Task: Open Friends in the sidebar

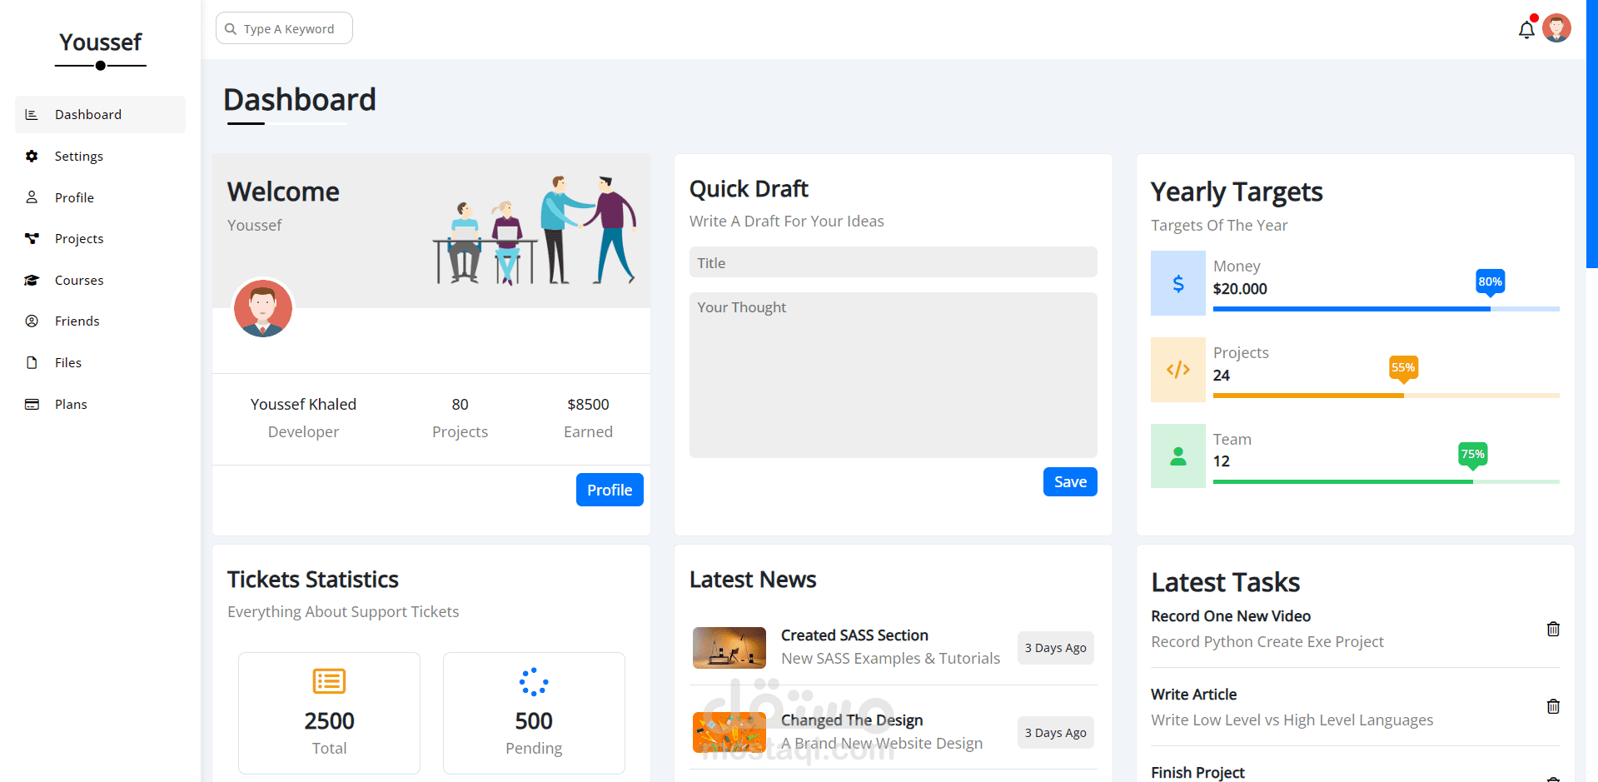Action: click(x=100, y=321)
